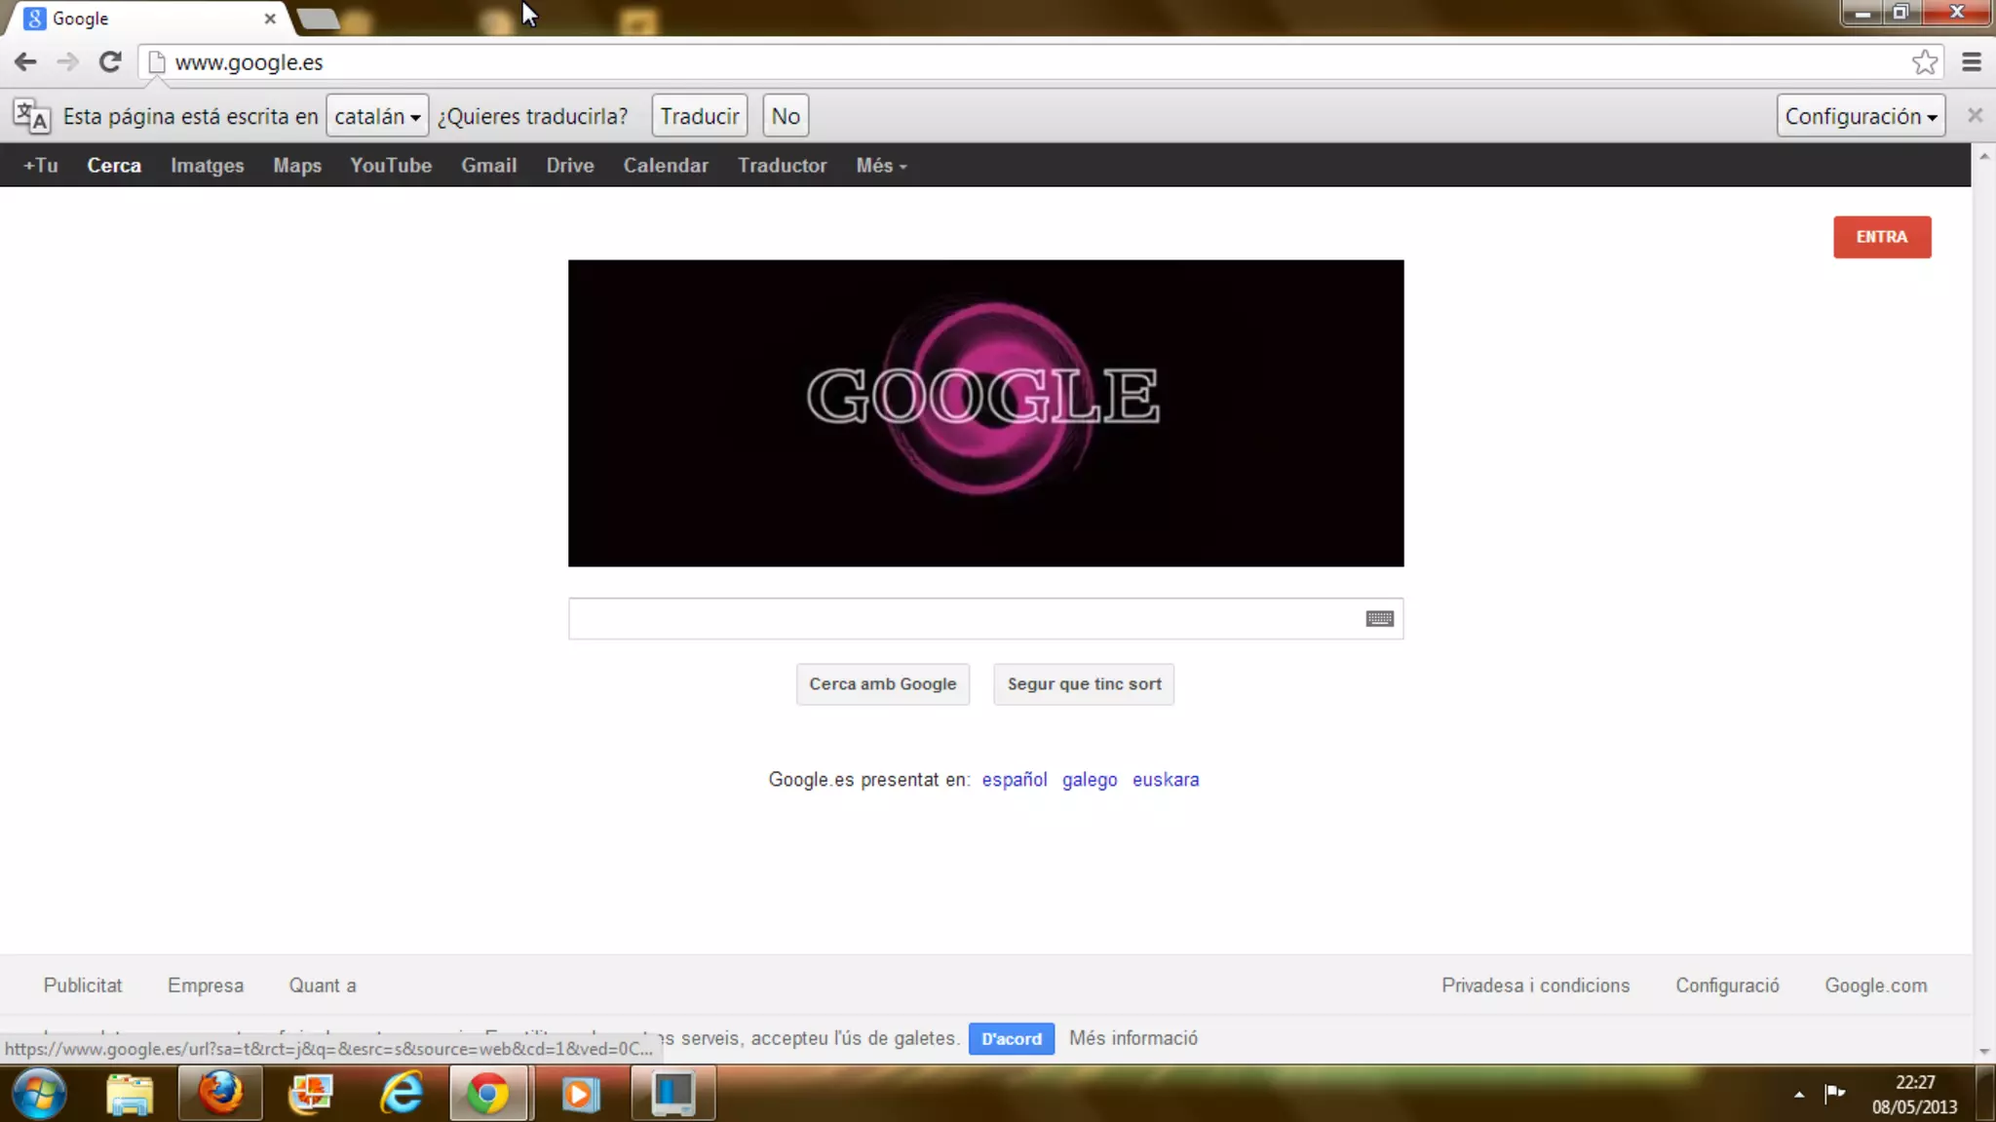
Task: Go to YouTube from the Google bar
Action: tap(391, 166)
